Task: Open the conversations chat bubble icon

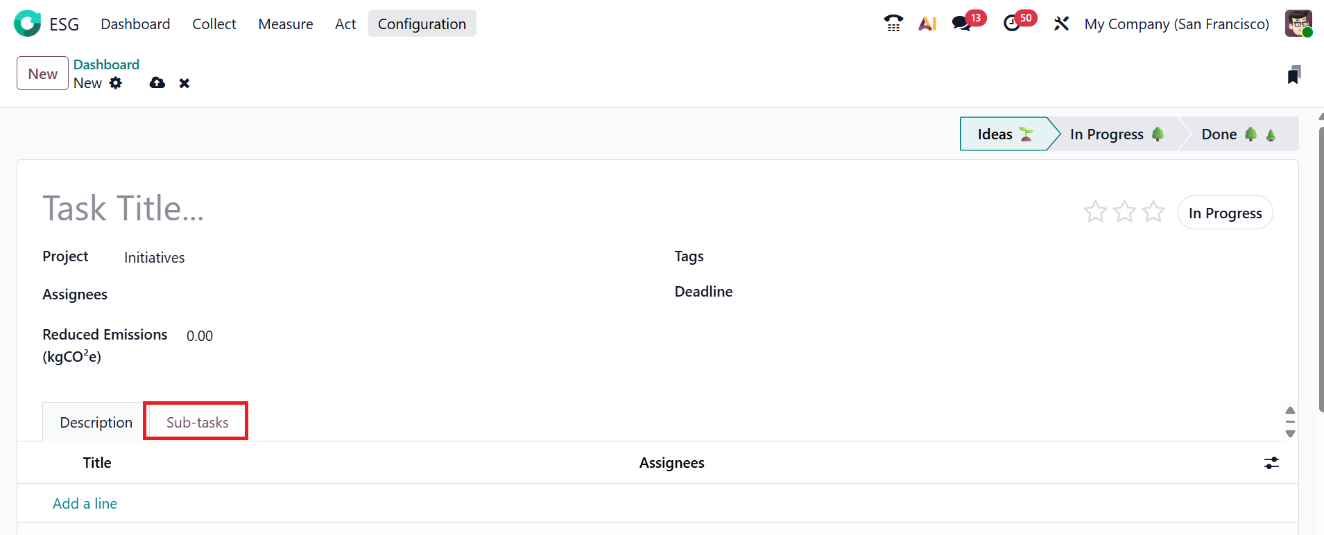Action: [961, 24]
